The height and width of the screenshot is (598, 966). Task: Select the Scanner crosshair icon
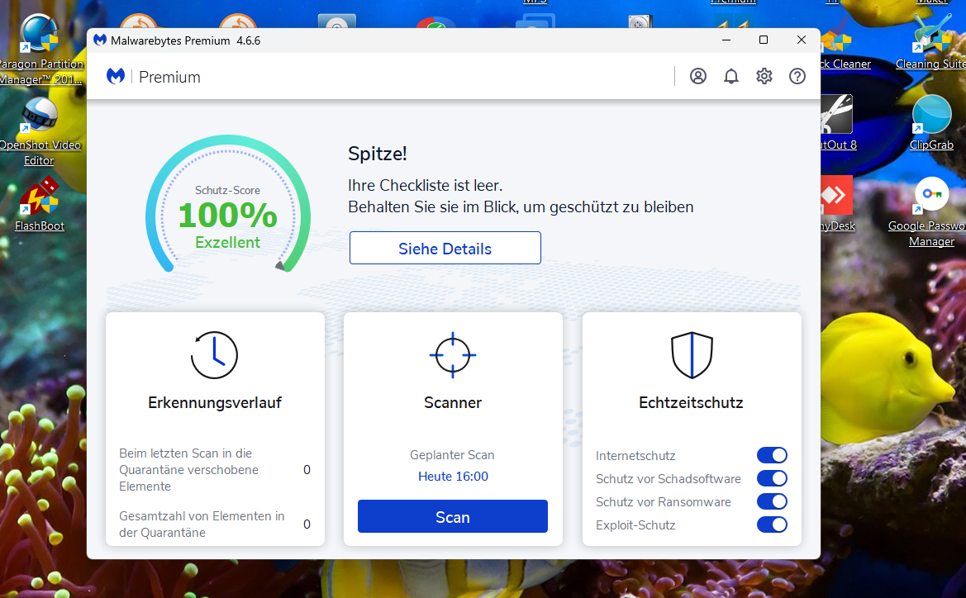point(453,354)
